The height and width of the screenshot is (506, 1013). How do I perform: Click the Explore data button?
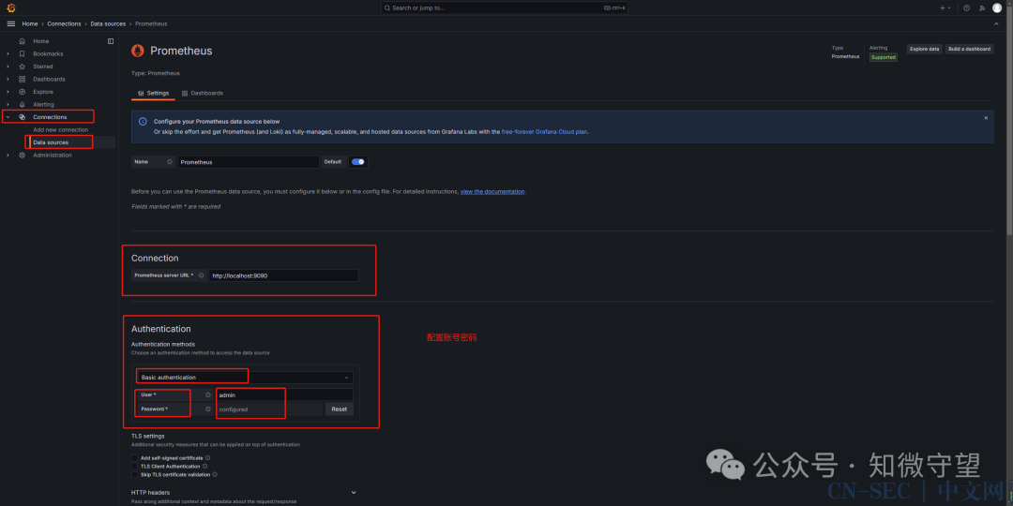point(925,49)
